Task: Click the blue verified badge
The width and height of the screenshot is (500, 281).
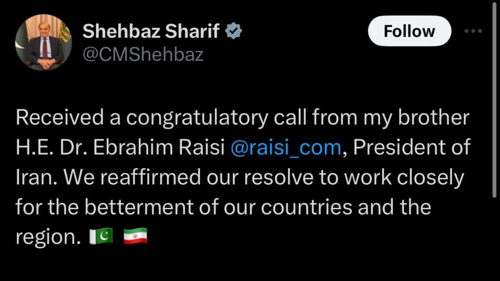Action: 234,31
